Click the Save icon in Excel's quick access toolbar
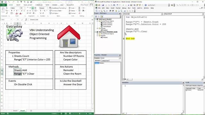 [5, 2]
